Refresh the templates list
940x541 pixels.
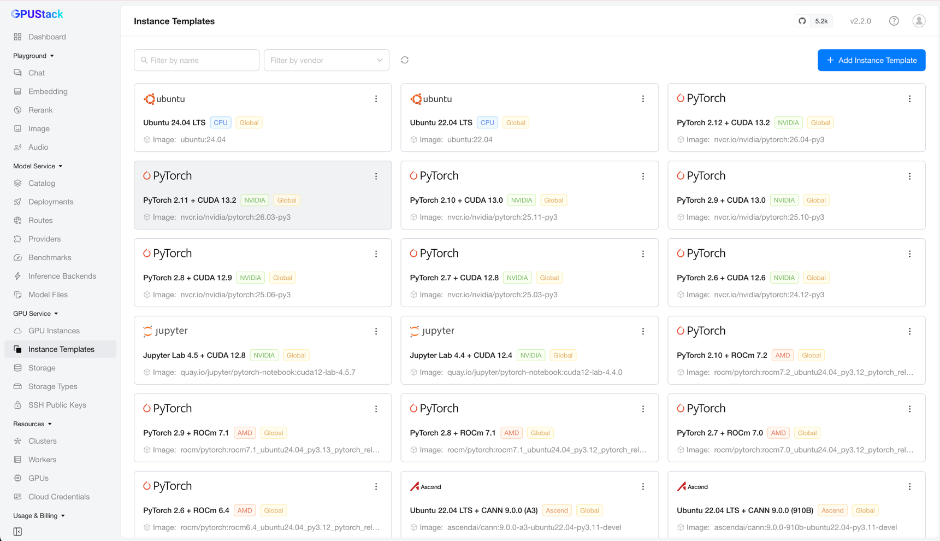(x=405, y=60)
